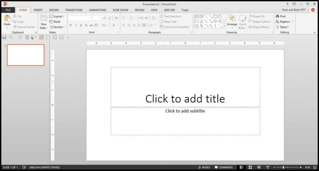Click the Redo/Repeat circular arrow icon
319x171 pixels.
click(x=20, y=37)
